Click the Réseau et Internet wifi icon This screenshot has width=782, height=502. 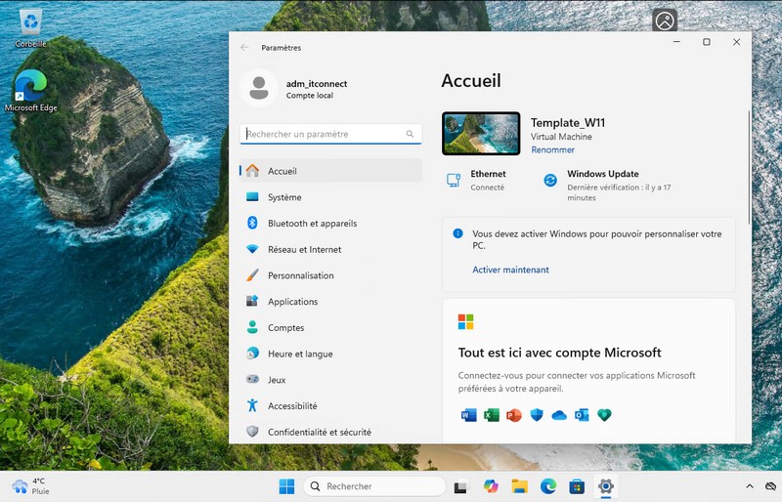click(252, 250)
